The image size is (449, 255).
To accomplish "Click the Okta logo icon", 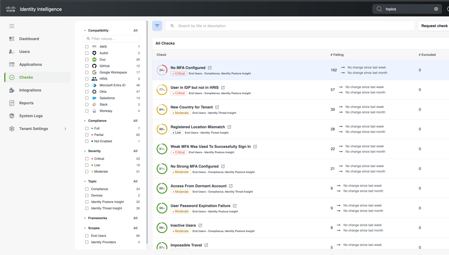I will coord(94,92).
